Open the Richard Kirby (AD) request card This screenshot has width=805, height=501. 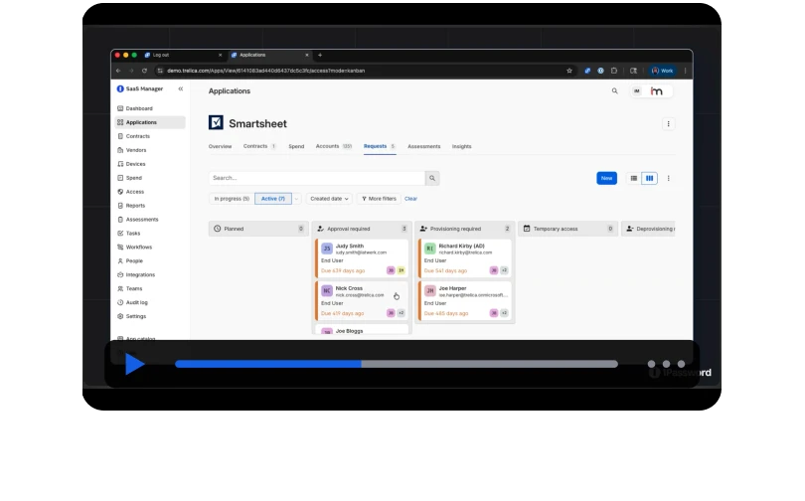(465, 258)
